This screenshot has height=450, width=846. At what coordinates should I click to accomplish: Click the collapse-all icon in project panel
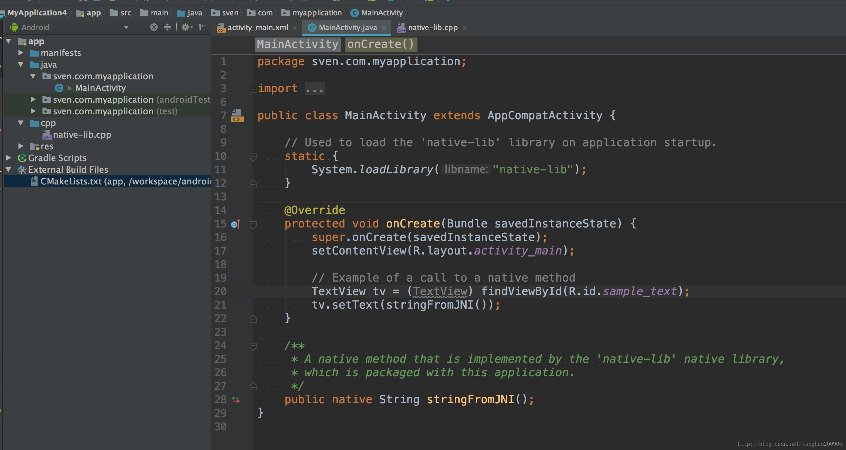pyautogui.click(x=167, y=27)
